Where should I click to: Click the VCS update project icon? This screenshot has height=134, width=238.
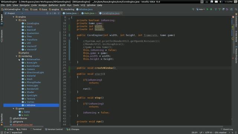(x=216, y=9)
